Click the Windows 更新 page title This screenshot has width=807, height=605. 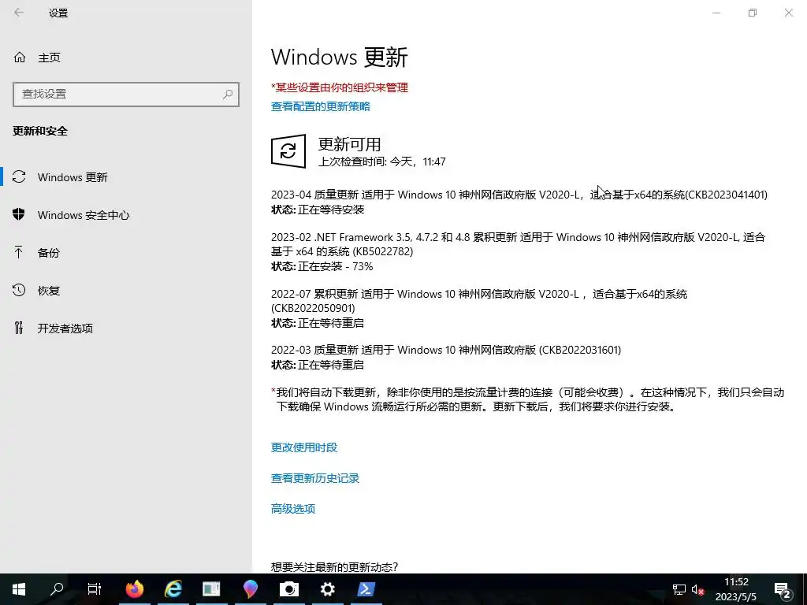(x=340, y=57)
